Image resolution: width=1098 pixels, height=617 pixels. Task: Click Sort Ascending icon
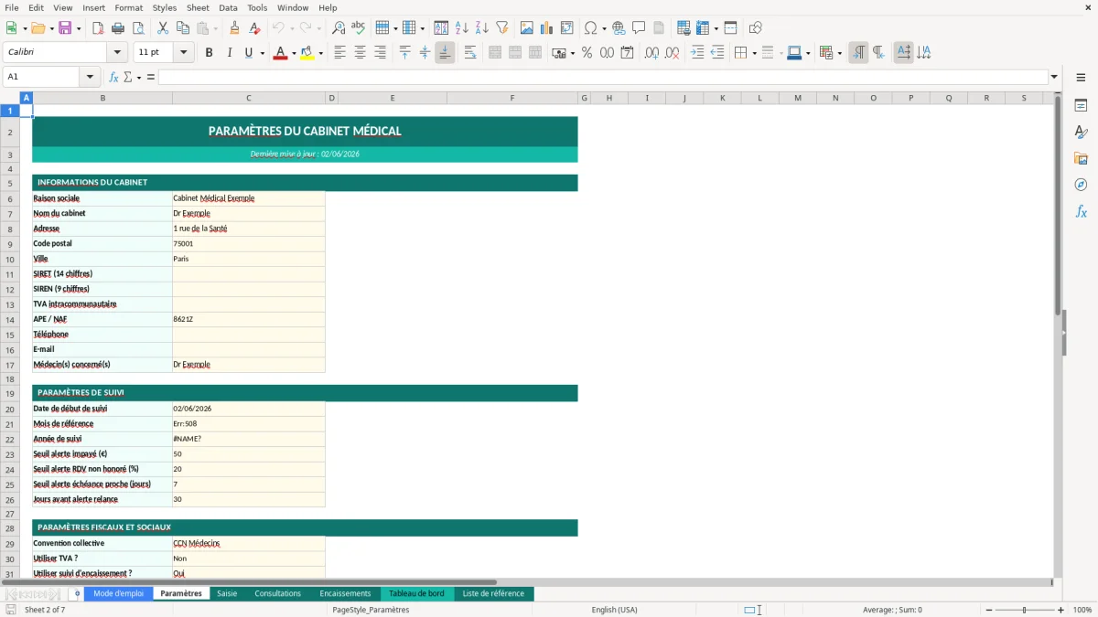[x=461, y=28]
